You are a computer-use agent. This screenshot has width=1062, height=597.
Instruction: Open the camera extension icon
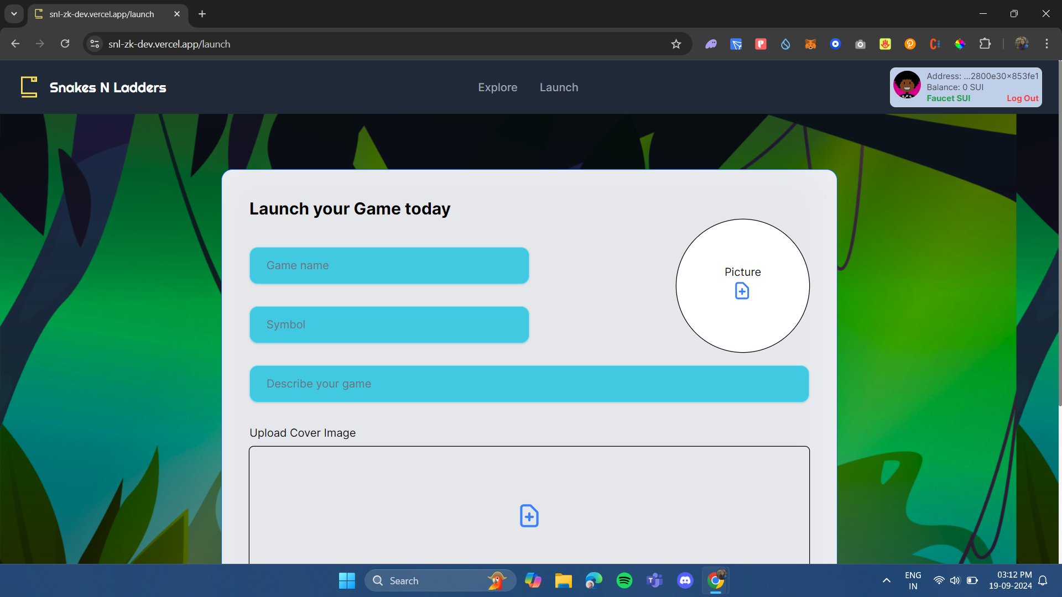[x=860, y=44]
